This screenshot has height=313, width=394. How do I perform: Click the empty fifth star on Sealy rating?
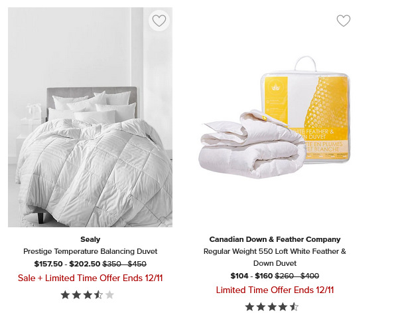tap(109, 295)
